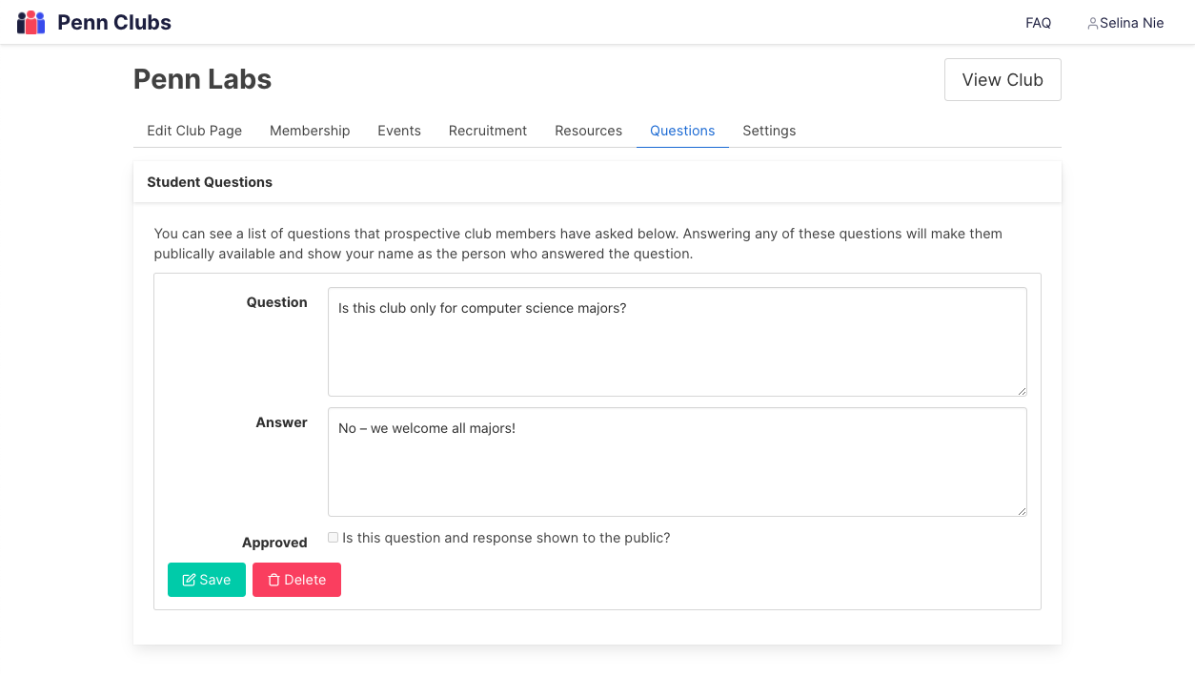Viewport: 1195px width, 677px height.
Task: Open the Edit Club Page tab
Action: (x=194, y=131)
